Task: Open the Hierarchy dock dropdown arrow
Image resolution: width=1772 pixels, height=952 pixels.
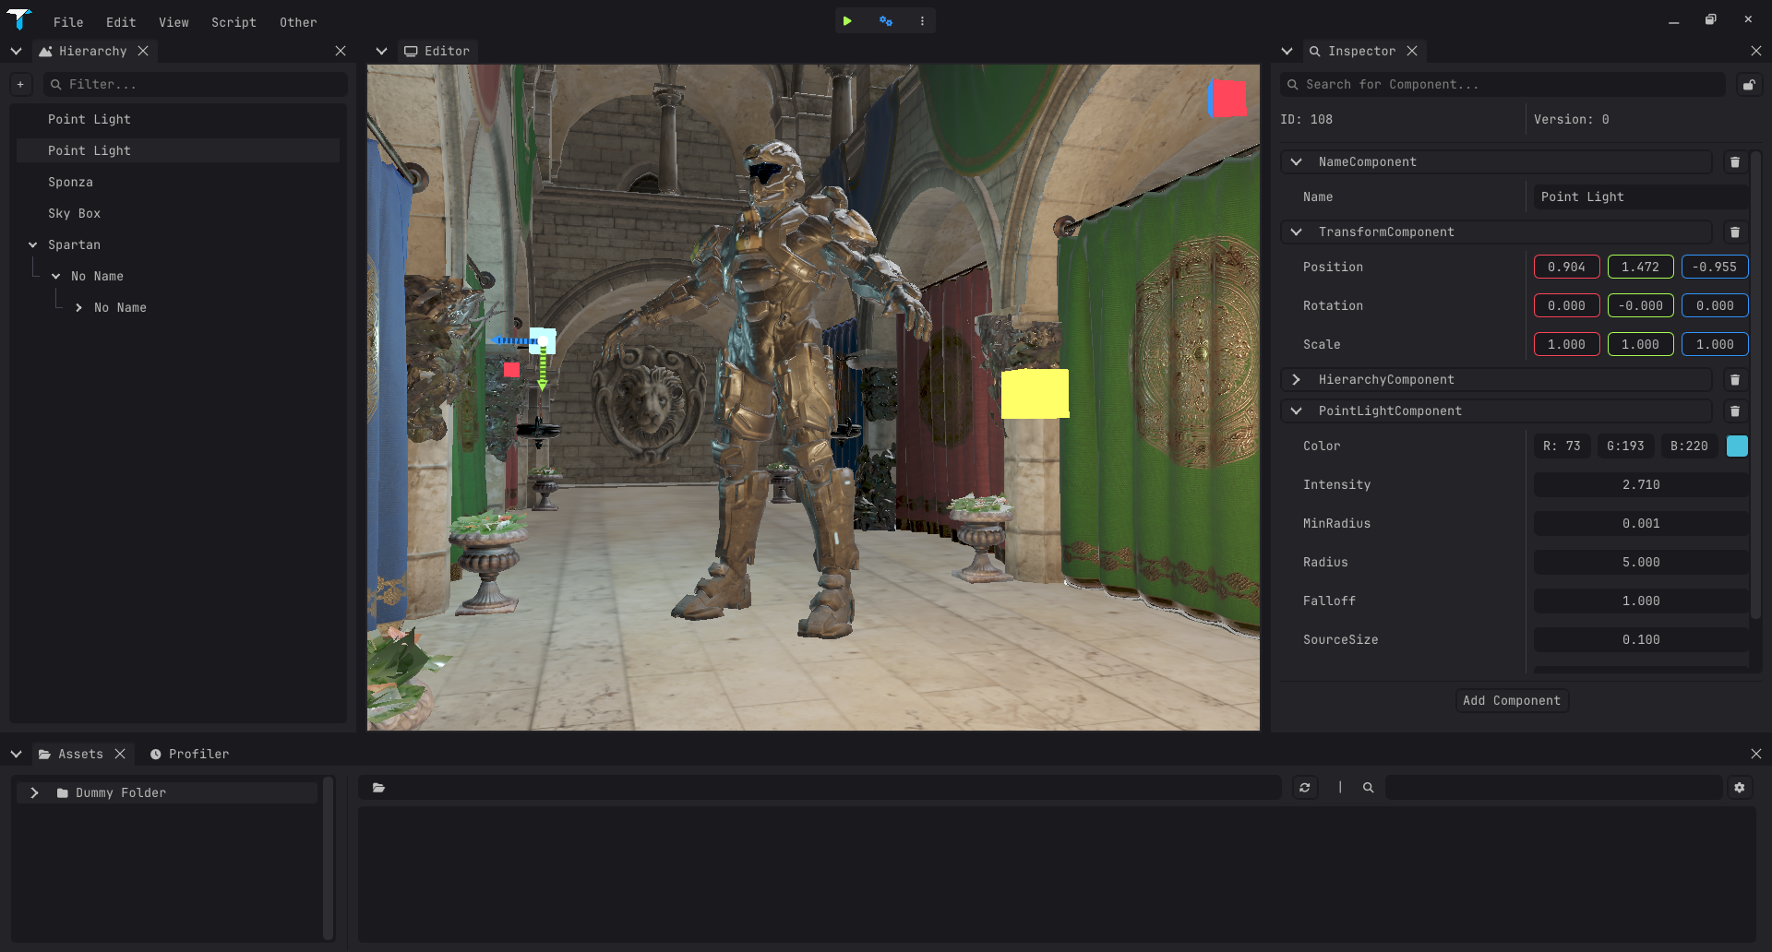Action: pos(16,52)
